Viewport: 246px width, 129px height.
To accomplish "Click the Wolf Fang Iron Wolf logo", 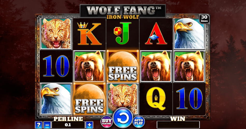I will click(123, 12).
